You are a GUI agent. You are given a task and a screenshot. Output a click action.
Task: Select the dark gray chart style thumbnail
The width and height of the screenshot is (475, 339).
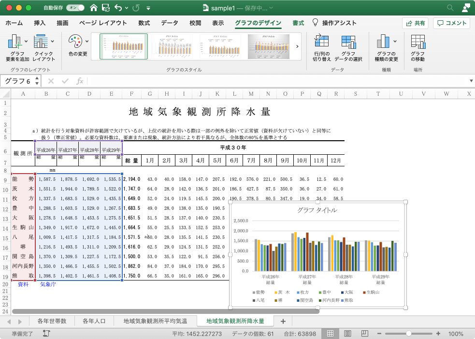[x=268, y=46]
